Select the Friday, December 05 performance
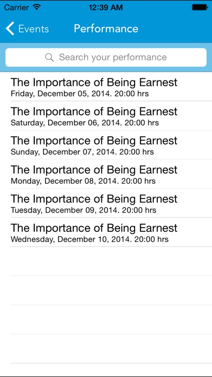Image resolution: width=212 pixels, height=377 pixels. pos(106,86)
